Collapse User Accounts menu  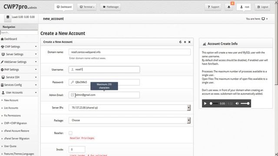(x=19, y=92)
